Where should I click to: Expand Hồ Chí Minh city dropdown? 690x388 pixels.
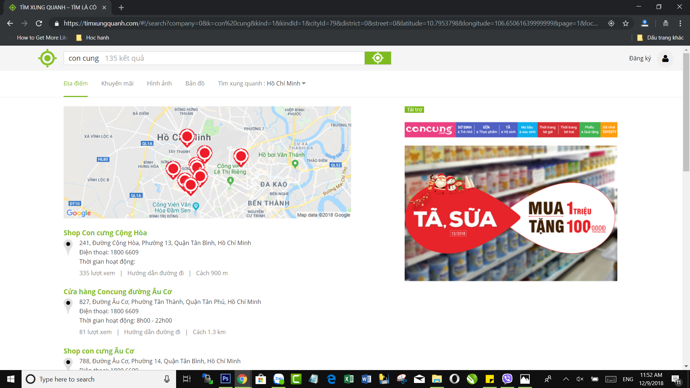point(286,83)
